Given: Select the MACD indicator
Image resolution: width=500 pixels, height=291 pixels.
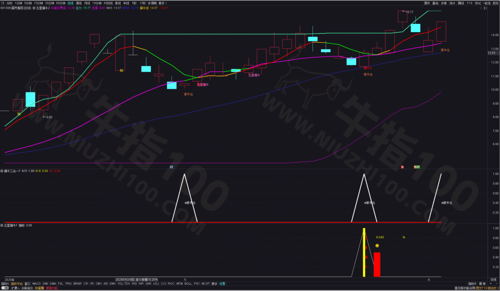Looking at the screenshot, I should (x=37, y=284).
